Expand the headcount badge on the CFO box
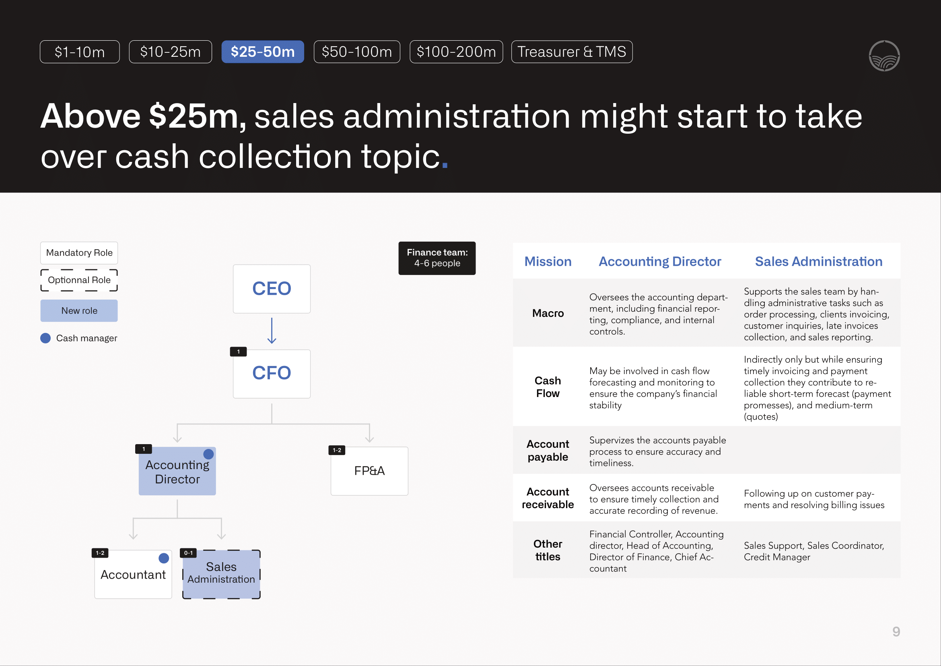Image resolution: width=941 pixels, height=666 pixels. pyautogui.click(x=238, y=351)
